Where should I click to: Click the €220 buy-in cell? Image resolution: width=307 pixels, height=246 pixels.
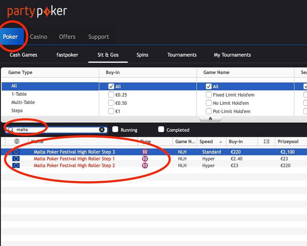[236, 152]
